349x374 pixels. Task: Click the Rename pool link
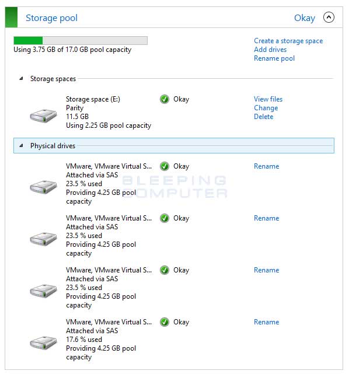pyautogui.click(x=274, y=58)
